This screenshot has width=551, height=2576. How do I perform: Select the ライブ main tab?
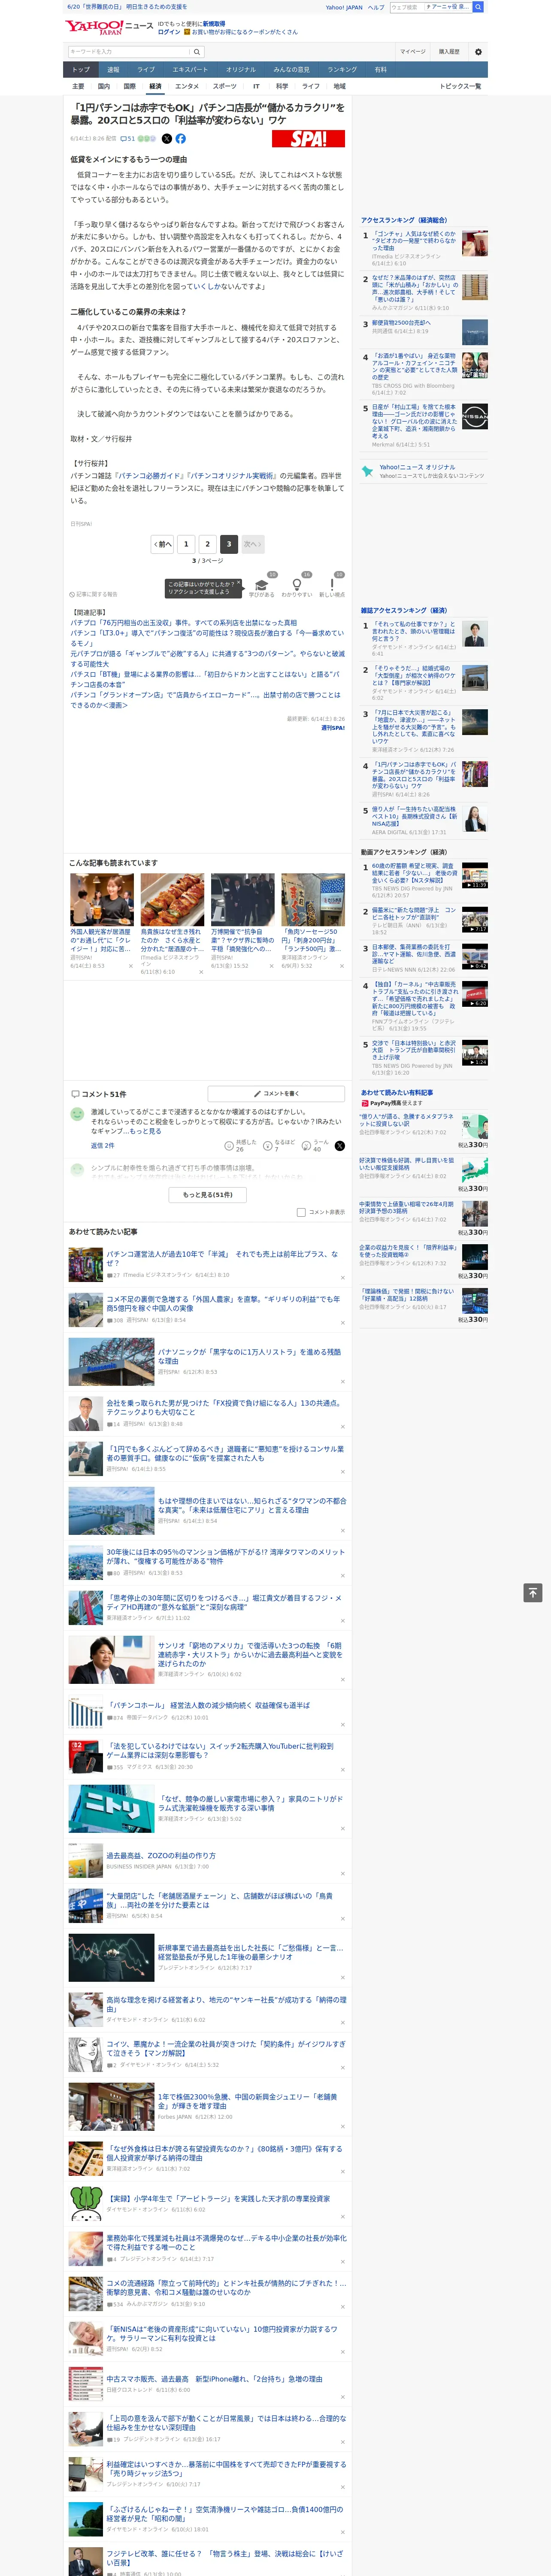(x=146, y=70)
